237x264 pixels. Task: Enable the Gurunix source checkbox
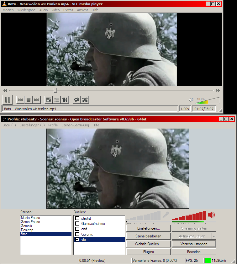pyautogui.click(x=77, y=234)
